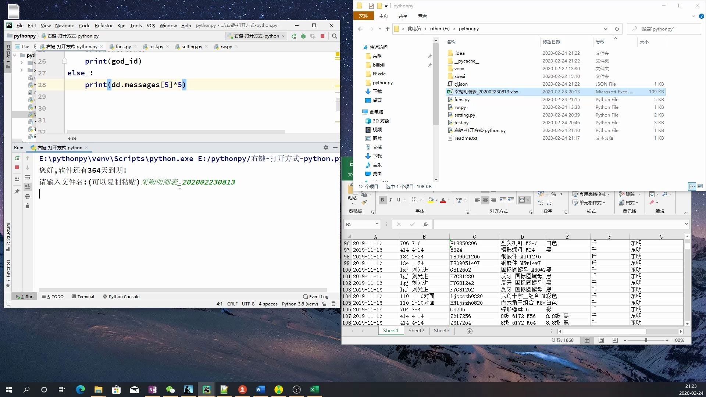Run the 右键-打开方式-python configuration

tap(294, 36)
